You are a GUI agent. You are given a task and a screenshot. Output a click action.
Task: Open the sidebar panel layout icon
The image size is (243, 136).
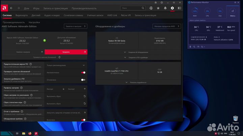click(179, 8)
